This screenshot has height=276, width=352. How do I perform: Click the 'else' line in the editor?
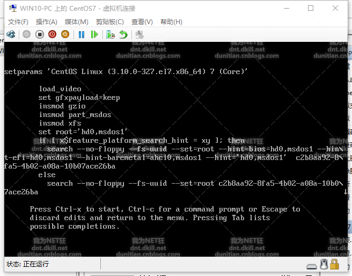(x=47, y=175)
